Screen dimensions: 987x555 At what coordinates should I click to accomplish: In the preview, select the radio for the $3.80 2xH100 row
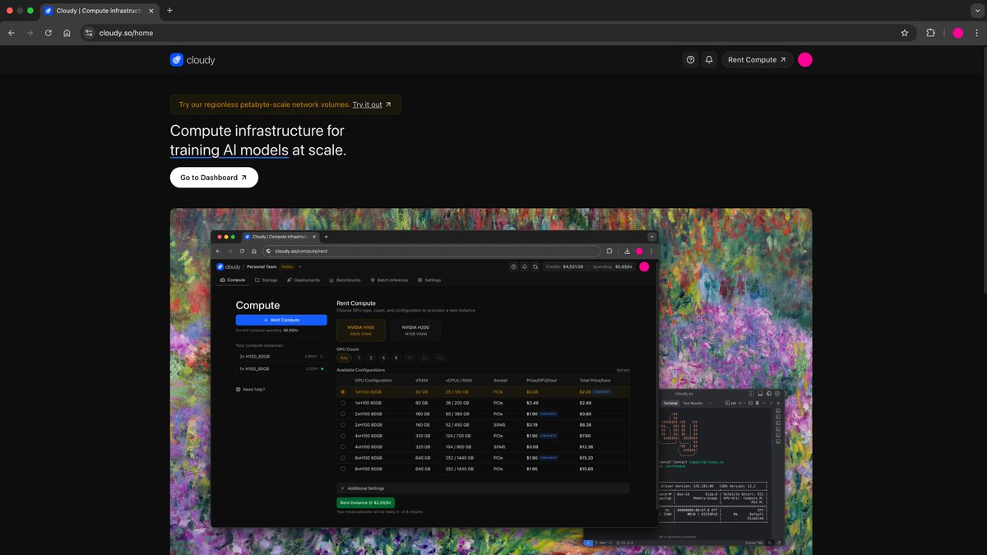pos(343,414)
